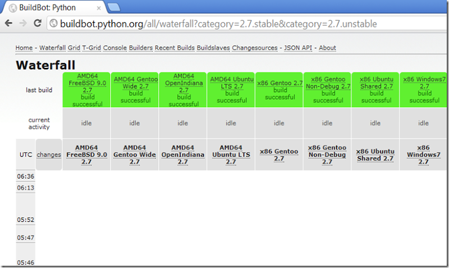The image size is (449, 268).
Task: Open AMD64 OpenIndiana last build link
Action: (x=184, y=83)
